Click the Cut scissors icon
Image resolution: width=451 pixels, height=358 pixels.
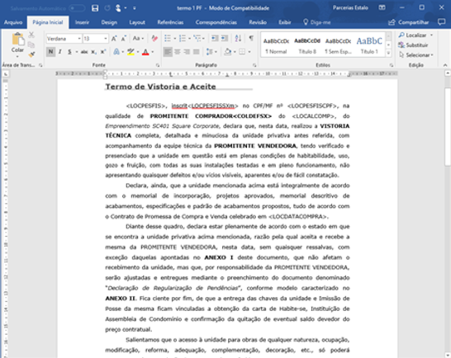(x=31, y=35)
